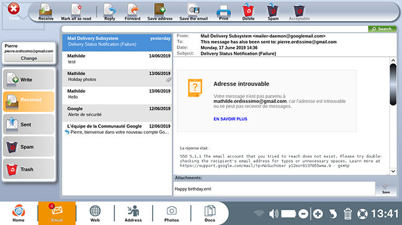402x225 pixels.
Task: Click the help lifebuoy icon
Action: pyautogui.click(x=362, y=214)
